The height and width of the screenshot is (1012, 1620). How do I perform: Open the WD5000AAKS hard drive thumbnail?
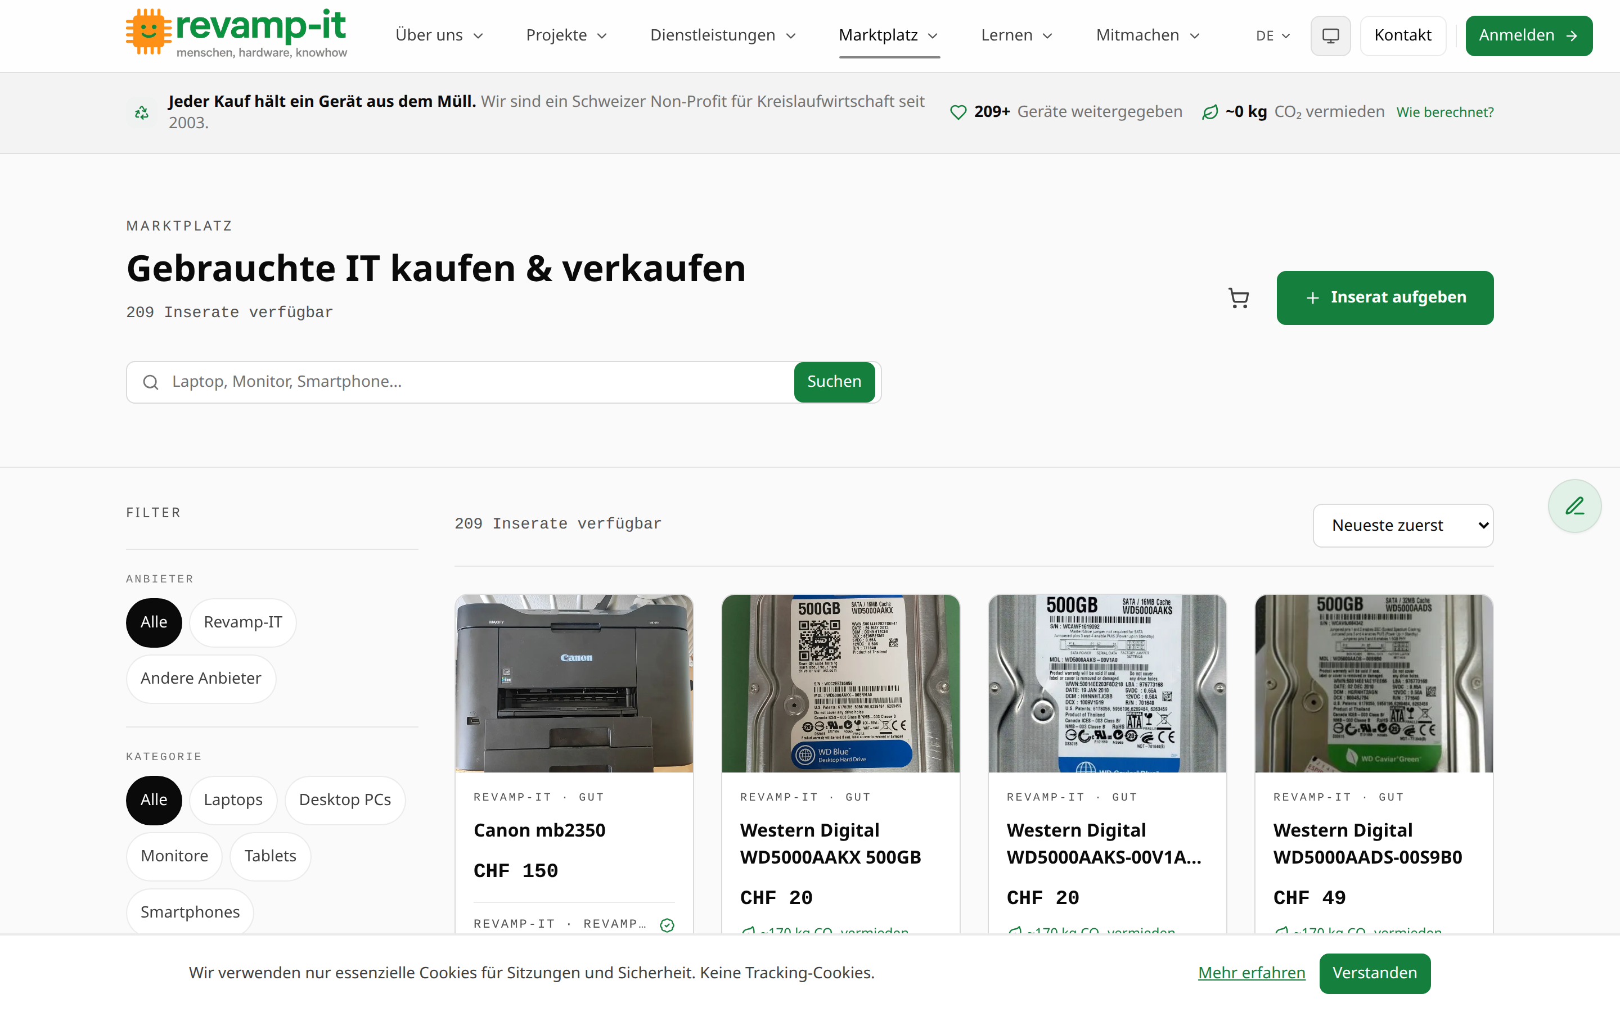click(x=1107, y=683)
